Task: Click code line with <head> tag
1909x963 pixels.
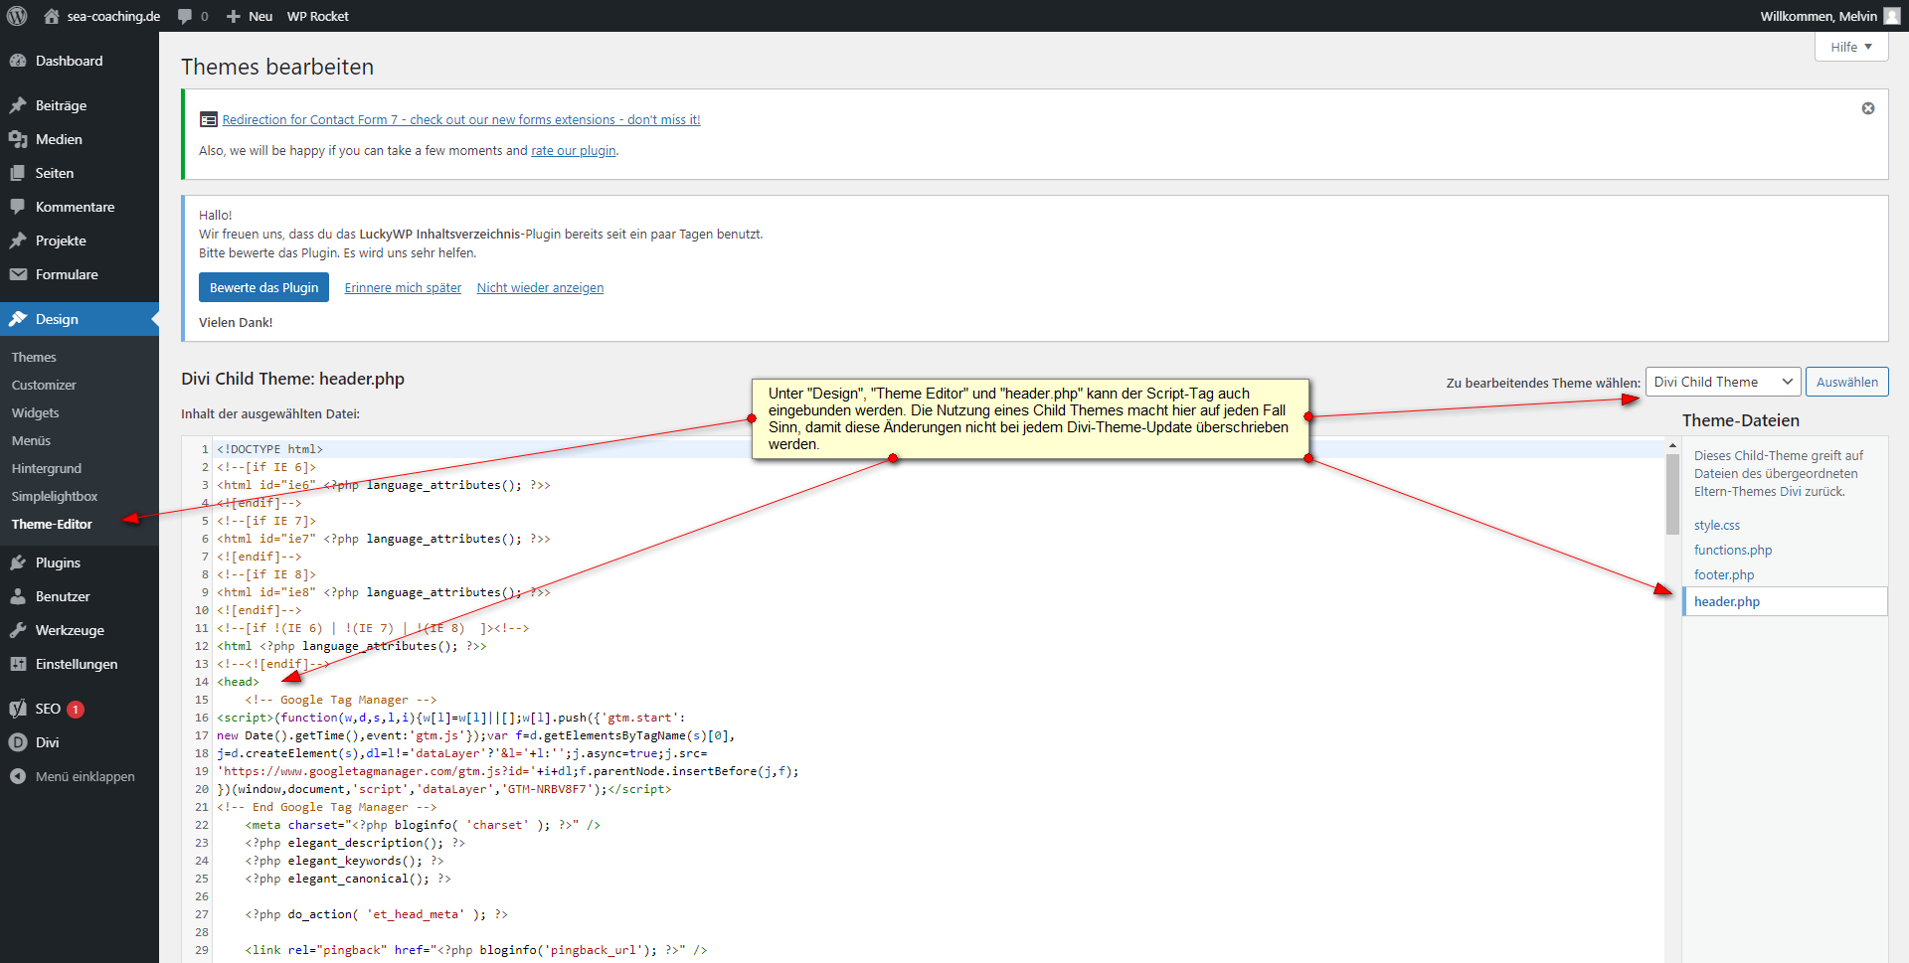Action: point(238,682)
